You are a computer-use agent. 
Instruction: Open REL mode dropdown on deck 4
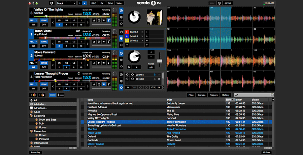point(36,84)
